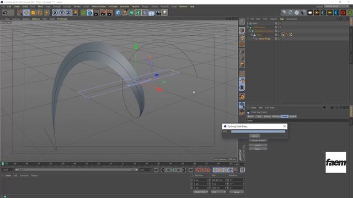Select the Spline Wrap object row

[x=264, y=38]
